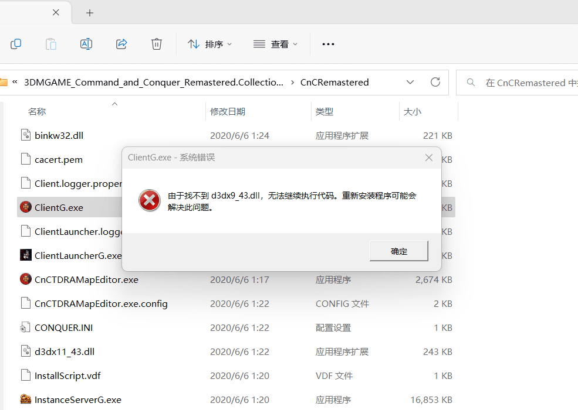Select the CnCTDRAMapEditor.exe application icon
This screenshot has height=410, width=578.
point(25,279)
